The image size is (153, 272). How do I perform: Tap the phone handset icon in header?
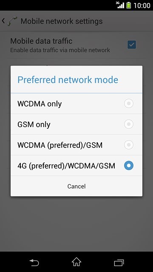click(12, 21)
